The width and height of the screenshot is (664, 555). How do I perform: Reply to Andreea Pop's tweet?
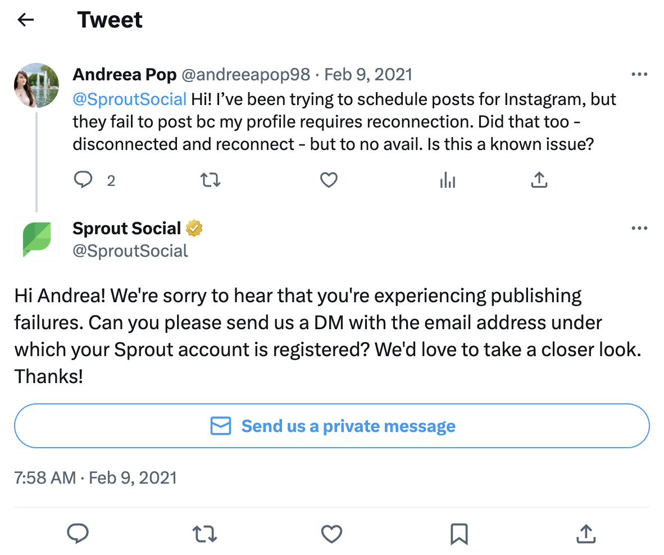pos(83,180)
